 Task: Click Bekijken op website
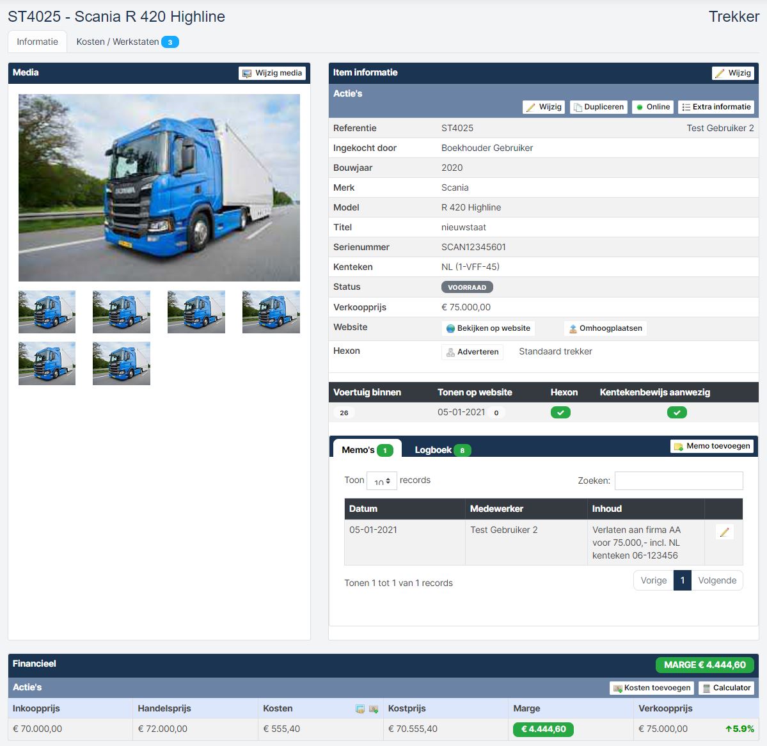488,328
